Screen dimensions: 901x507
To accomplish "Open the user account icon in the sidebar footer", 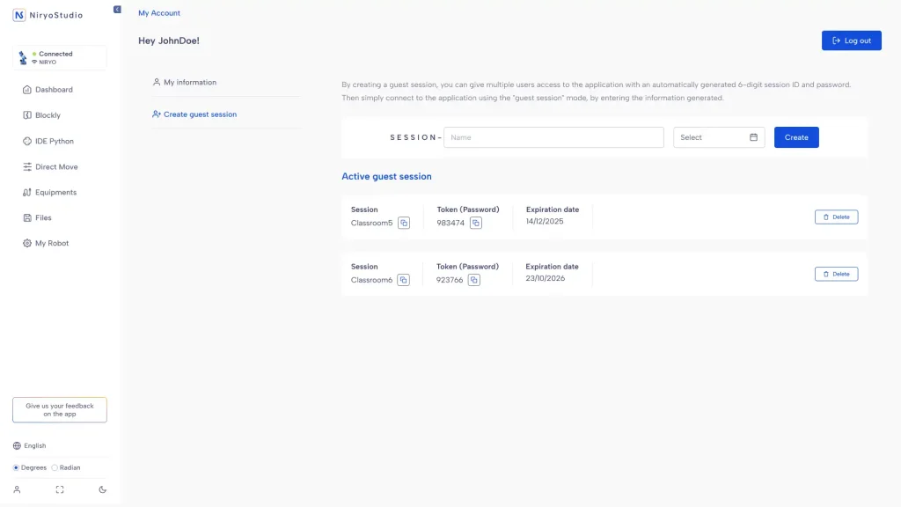I will click(17, 489).
